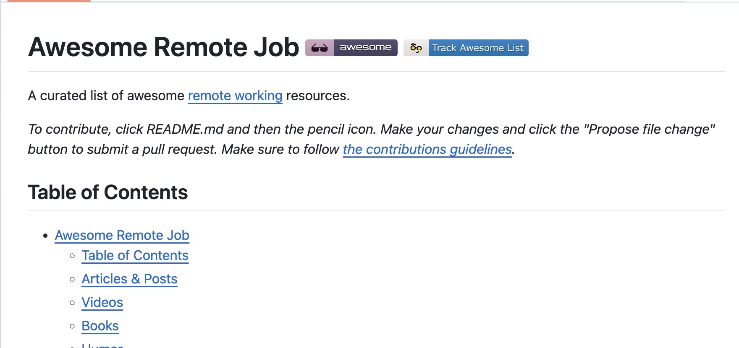Click the eyes icon on the Track Awesome List badge
The image size is (739, 348).
(x=416, y=48)
